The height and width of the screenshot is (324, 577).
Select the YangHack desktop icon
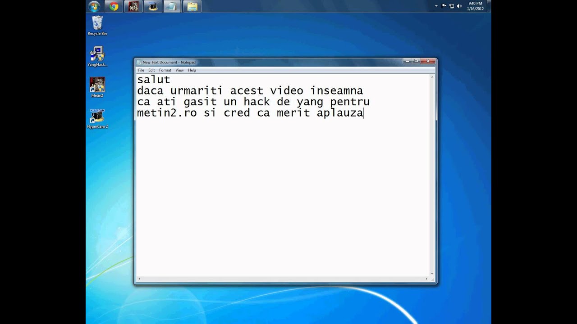tap(97, 57)
